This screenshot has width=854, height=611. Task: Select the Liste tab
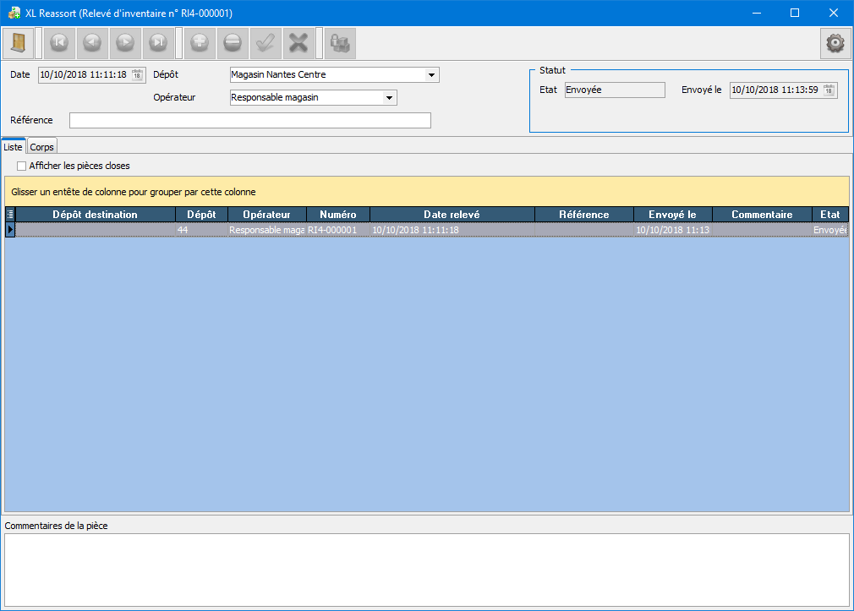click(x=14, y=147)
